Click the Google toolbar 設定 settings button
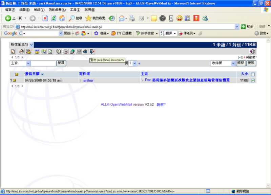Screen dimensions: 271x195 point(262,33)
